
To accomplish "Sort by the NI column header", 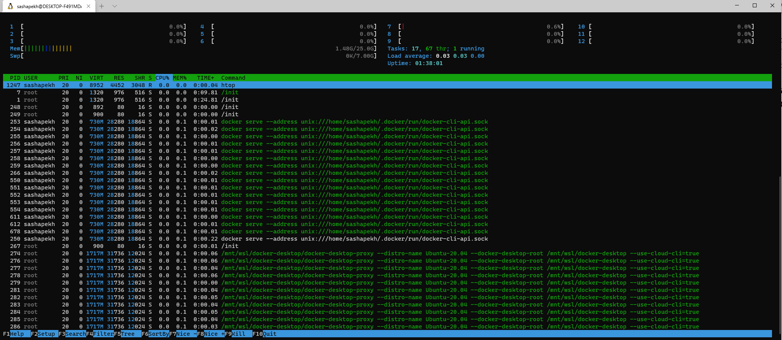I will point(79,78).
